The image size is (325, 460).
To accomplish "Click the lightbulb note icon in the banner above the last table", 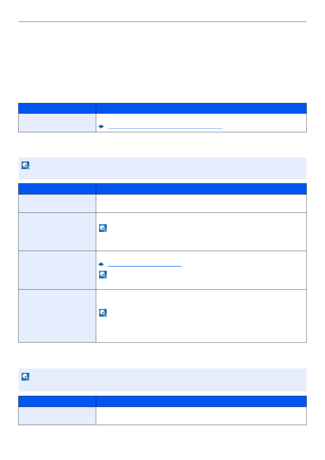I will pos(25,377).
